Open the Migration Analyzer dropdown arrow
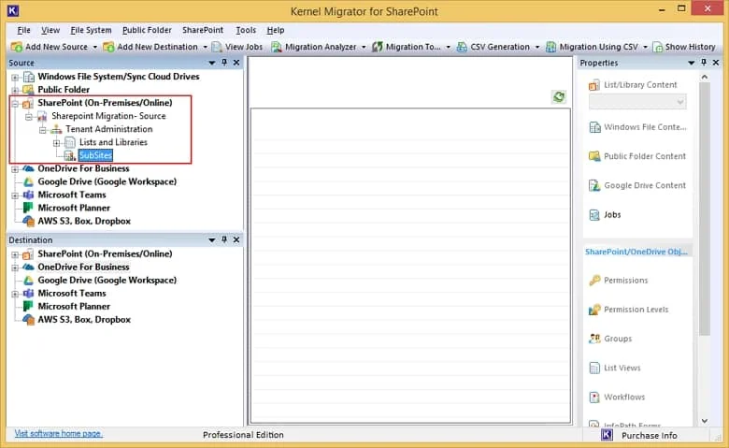The height and width of the screenshot is (448, 729). click(x=364, y=47)
